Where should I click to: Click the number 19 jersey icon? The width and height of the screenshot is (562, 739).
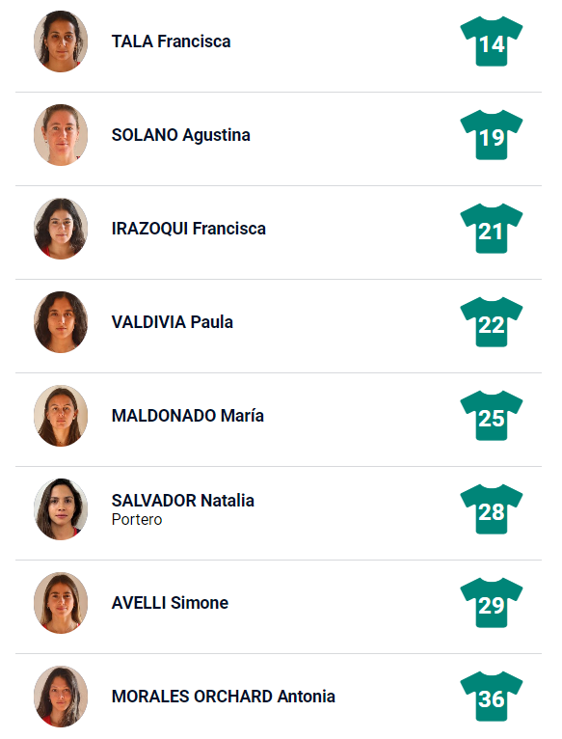pyautogui.click(x=492, y=135)
